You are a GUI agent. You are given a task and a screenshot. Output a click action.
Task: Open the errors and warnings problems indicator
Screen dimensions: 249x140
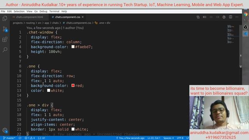tap(30, 138)
